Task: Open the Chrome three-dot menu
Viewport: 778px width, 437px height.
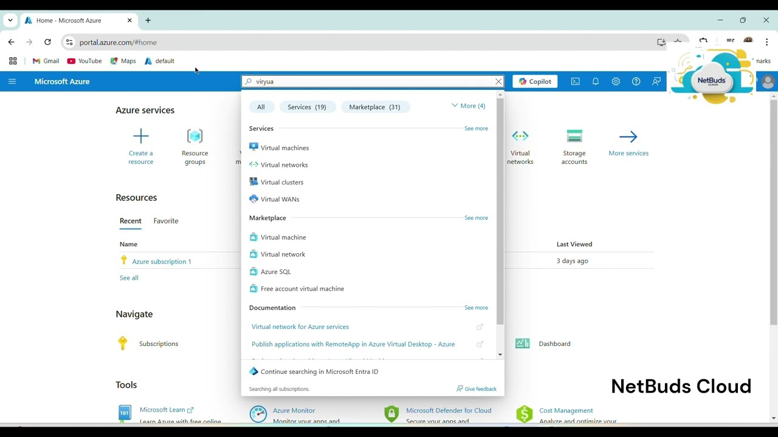Action: [766, 42]
